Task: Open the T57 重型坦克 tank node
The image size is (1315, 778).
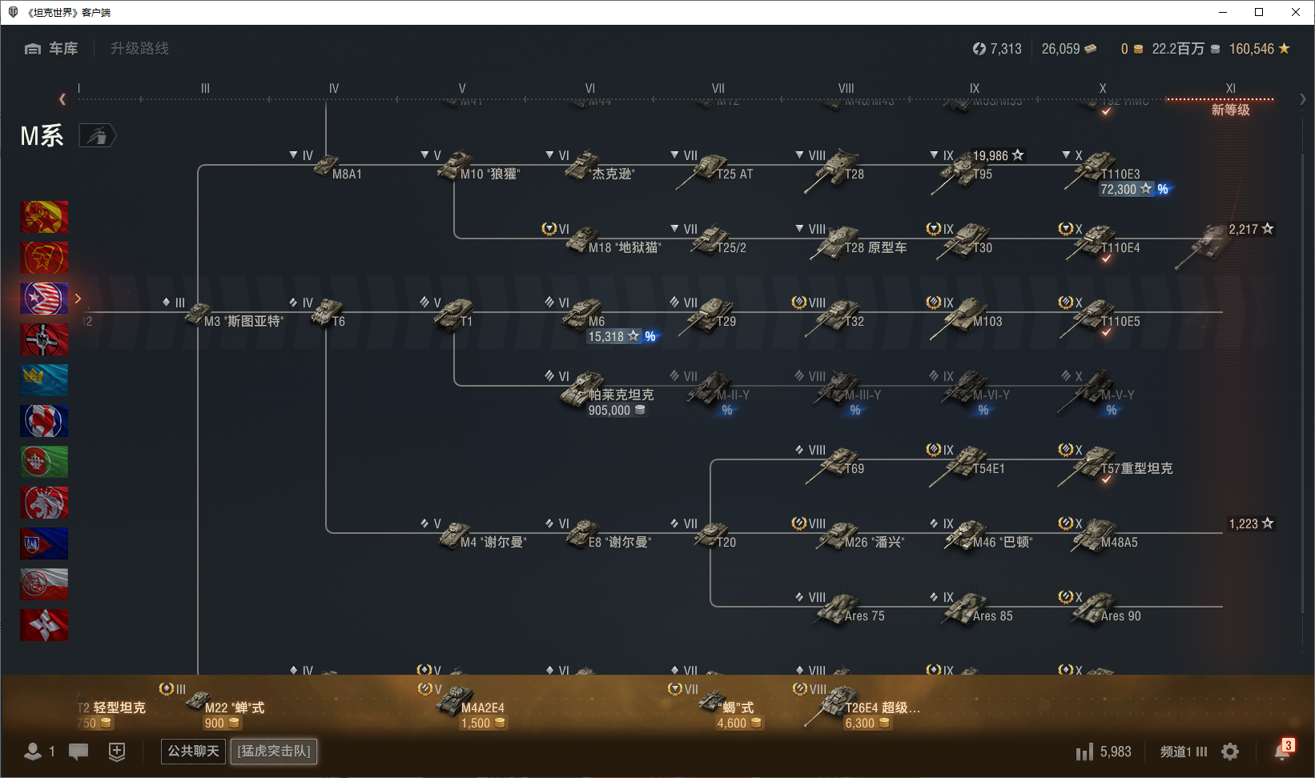Action: tap(1115, 463)
